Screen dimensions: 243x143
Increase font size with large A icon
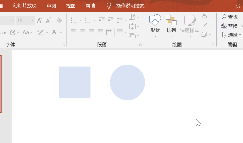point(40,20)
